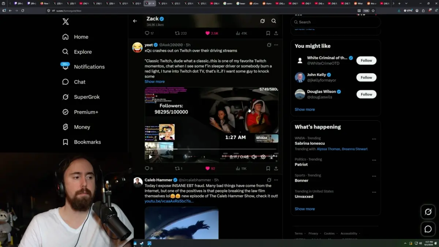This screenshot has width=439, height=247.
Task: Open the youtu.be link in Caleb's post
Action: 169,201
